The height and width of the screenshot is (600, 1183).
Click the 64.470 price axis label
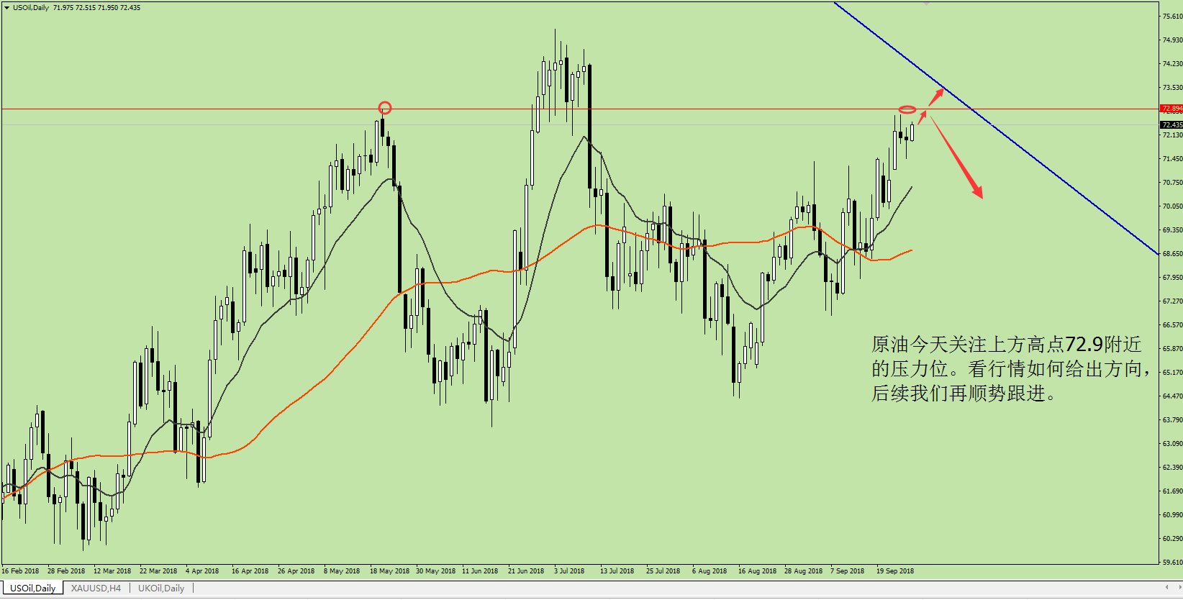click(x=1172, y=396)
